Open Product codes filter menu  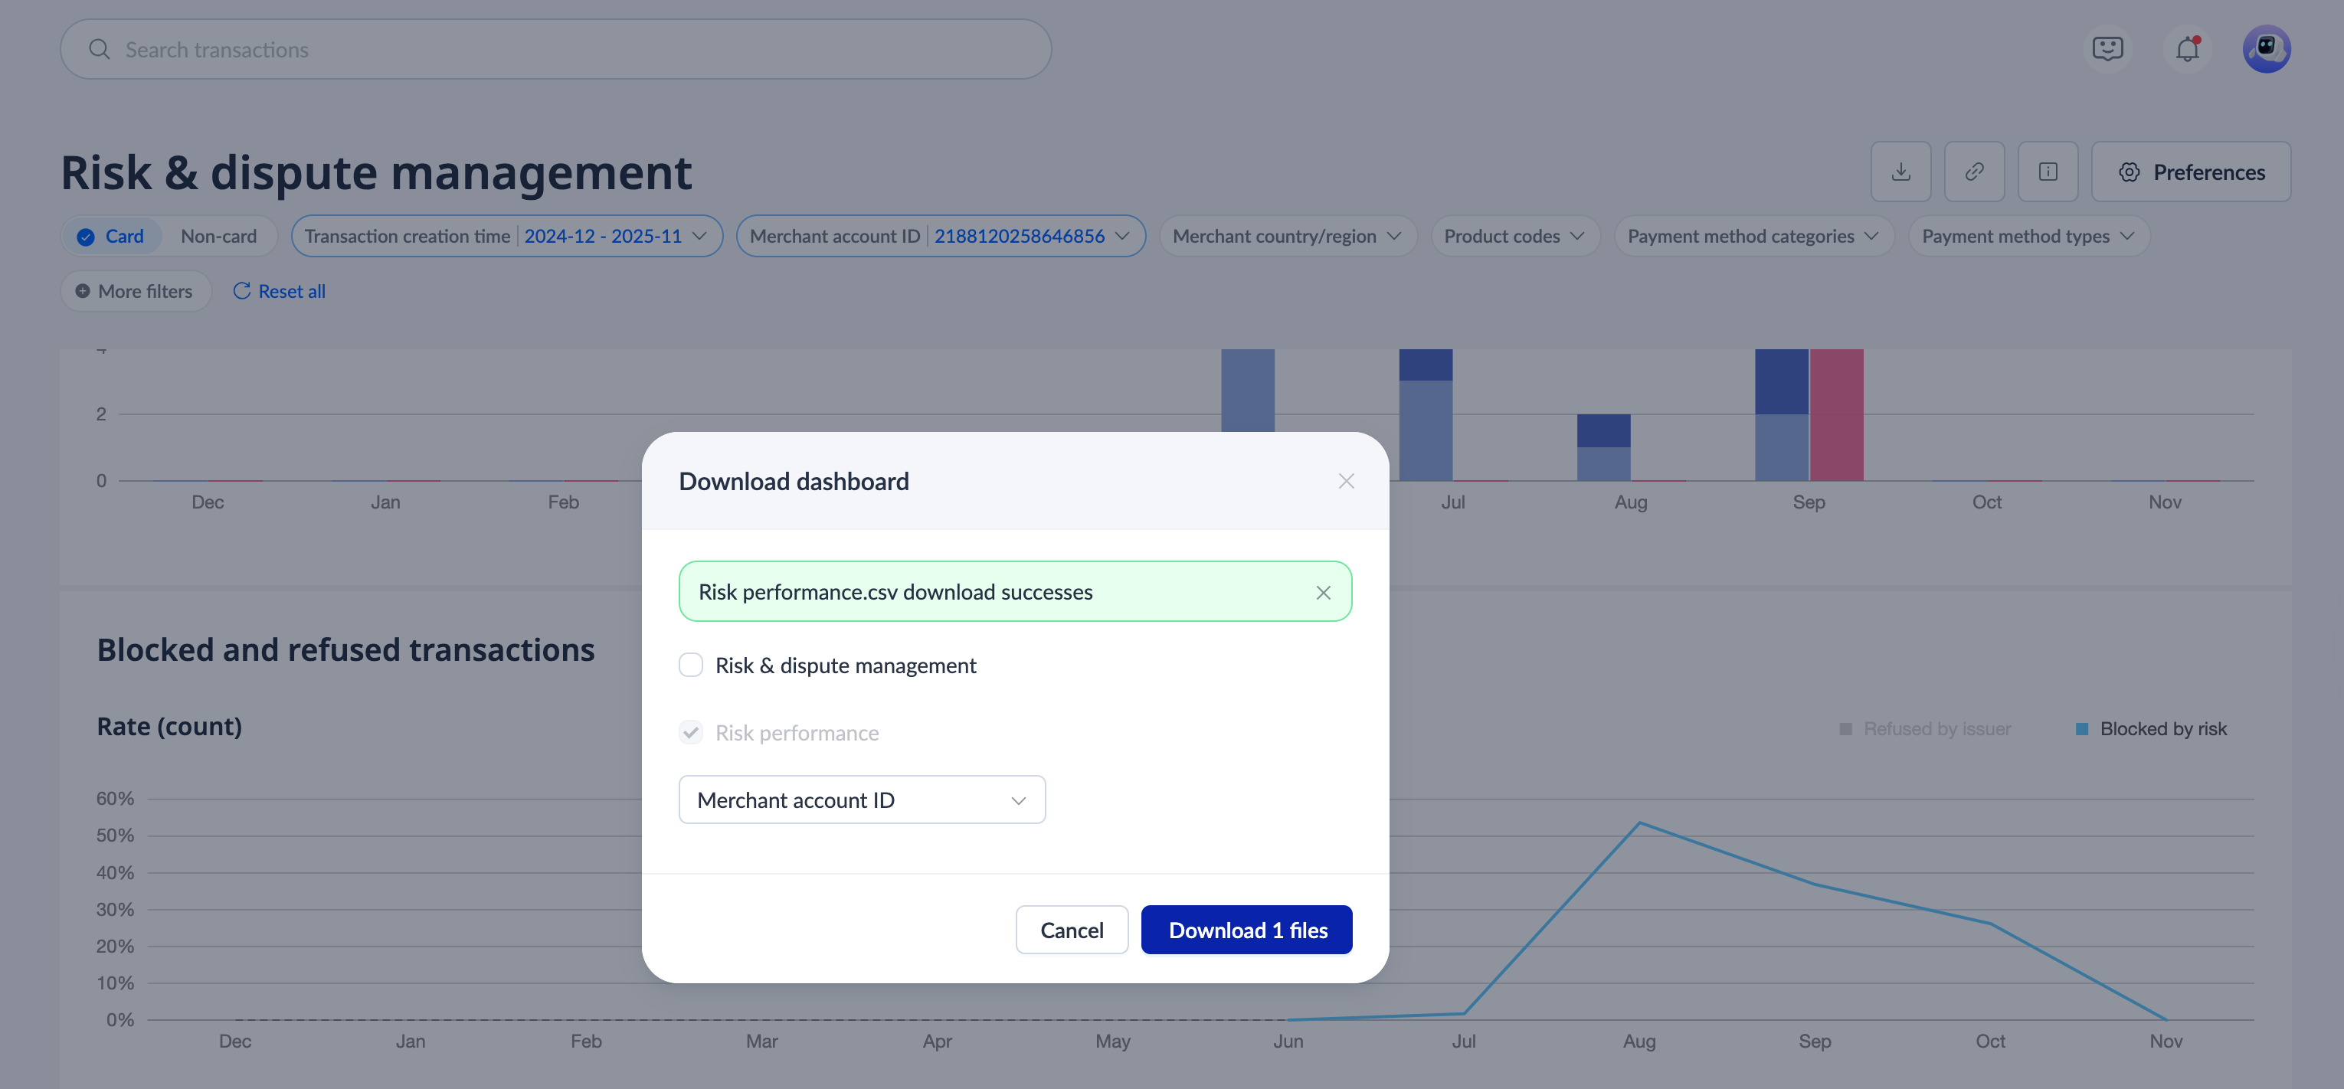coord(1514,237)
